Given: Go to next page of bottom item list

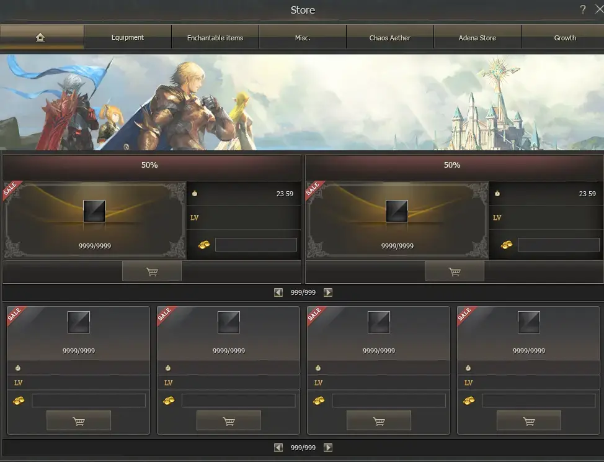Looking at the screenshot, I should coord(328,447).
